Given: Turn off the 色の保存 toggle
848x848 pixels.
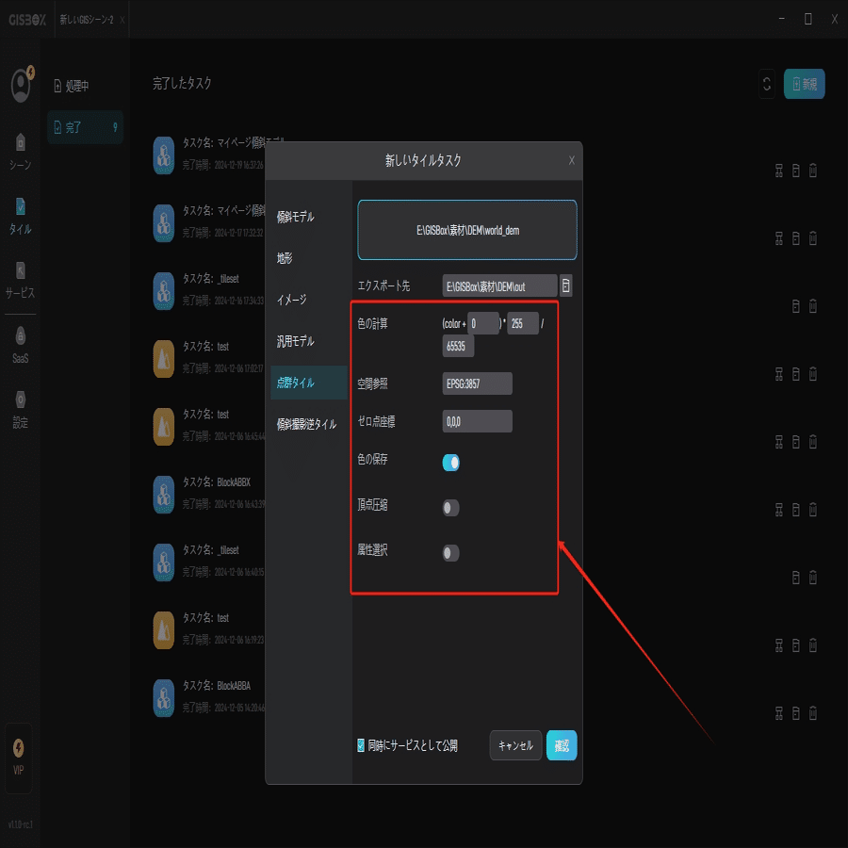Looking at the screenshot, I should [449, 462].
